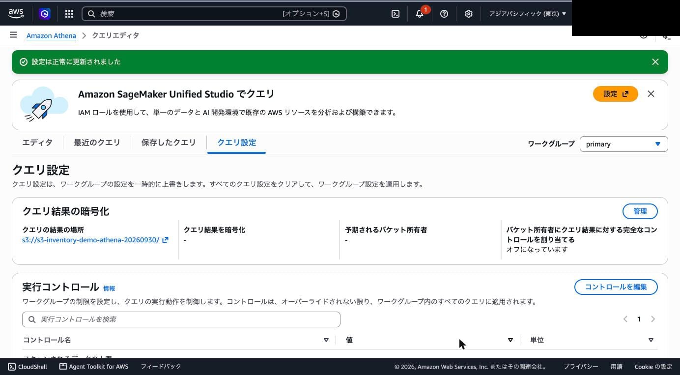Click the Agent Toolkit for AWS icon
The image size is (680, 375).
point(63,367)
